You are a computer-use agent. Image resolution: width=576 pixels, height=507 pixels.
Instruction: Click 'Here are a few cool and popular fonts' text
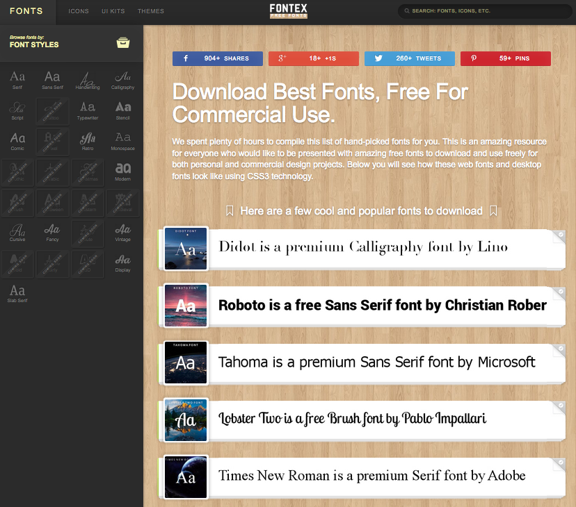pos(361,211)
